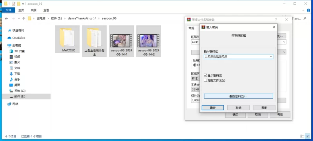The image size is (313, 141).
Task: Go forward with the right arrow
Action: 13,18
